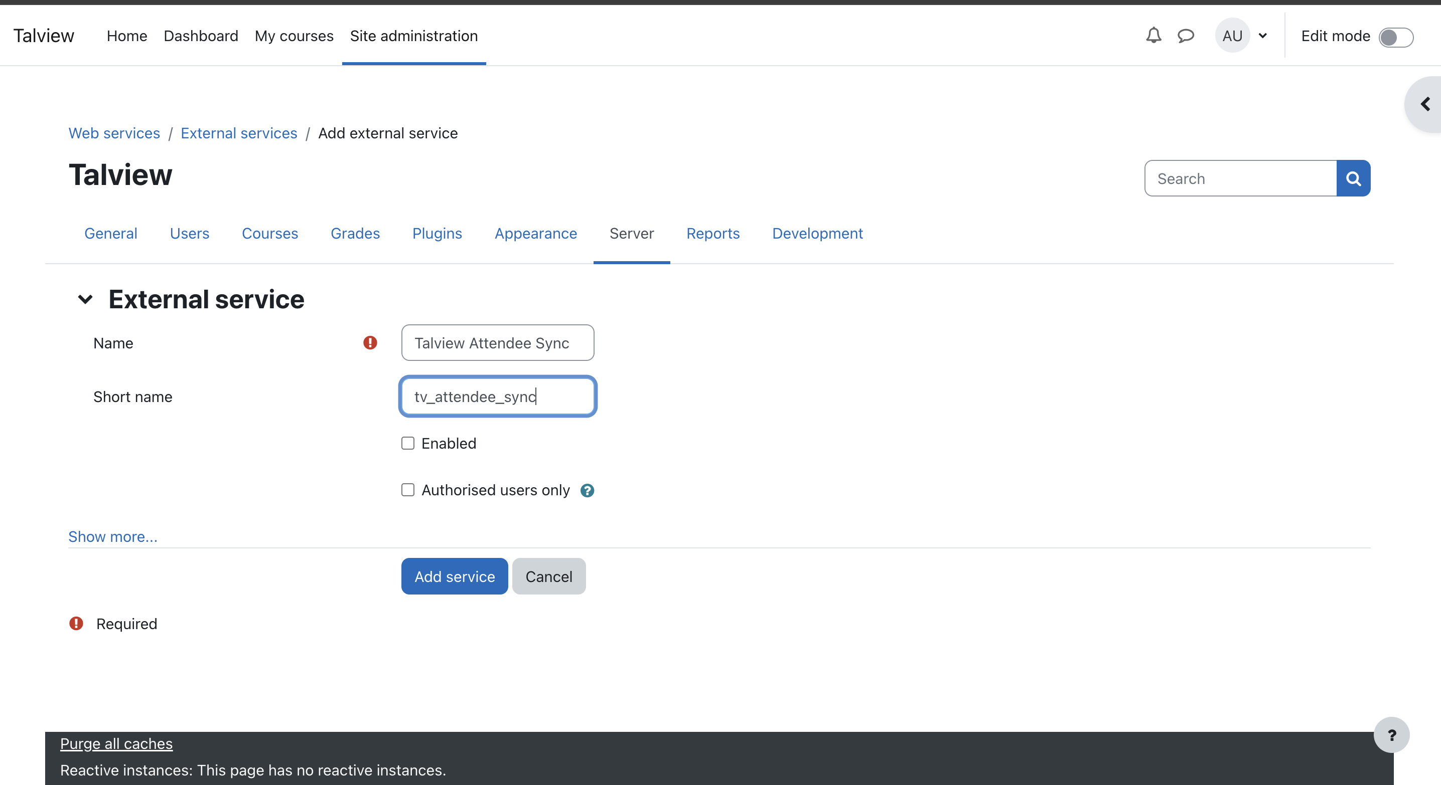Open the user menu dropdown arrow

coord(1262,36)
